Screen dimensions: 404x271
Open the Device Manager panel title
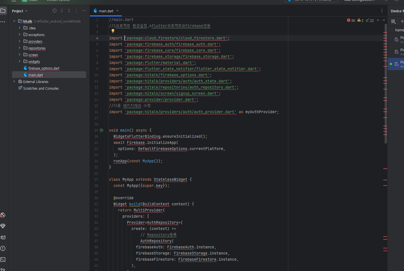click(x=397, y=11)
